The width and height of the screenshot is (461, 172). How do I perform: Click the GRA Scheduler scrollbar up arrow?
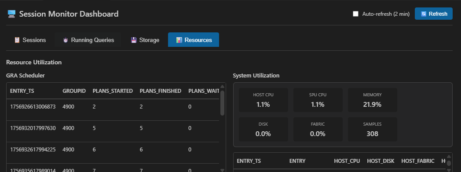222,87
